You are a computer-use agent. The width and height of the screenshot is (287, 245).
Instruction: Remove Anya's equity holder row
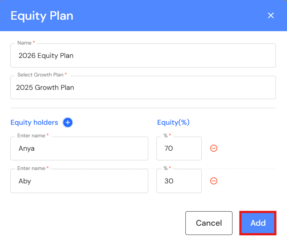pyautogui.click(x=214, y=148)
